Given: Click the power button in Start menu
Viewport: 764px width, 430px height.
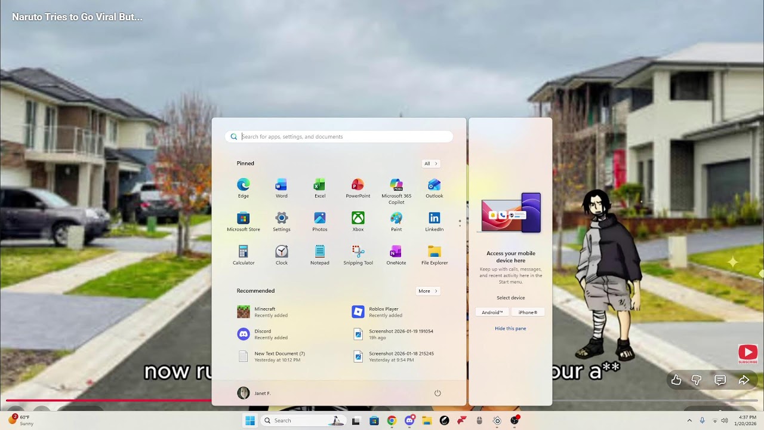Looking at the screenshot, I should click(438, 393).
